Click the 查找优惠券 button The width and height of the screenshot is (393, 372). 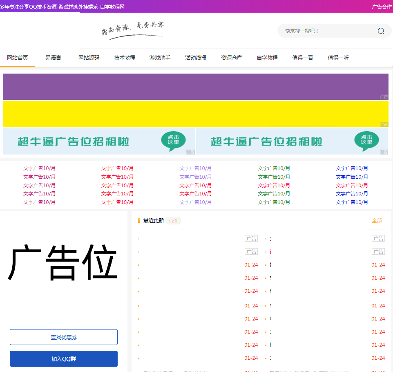pyautogui.click(x=63, y=337)
